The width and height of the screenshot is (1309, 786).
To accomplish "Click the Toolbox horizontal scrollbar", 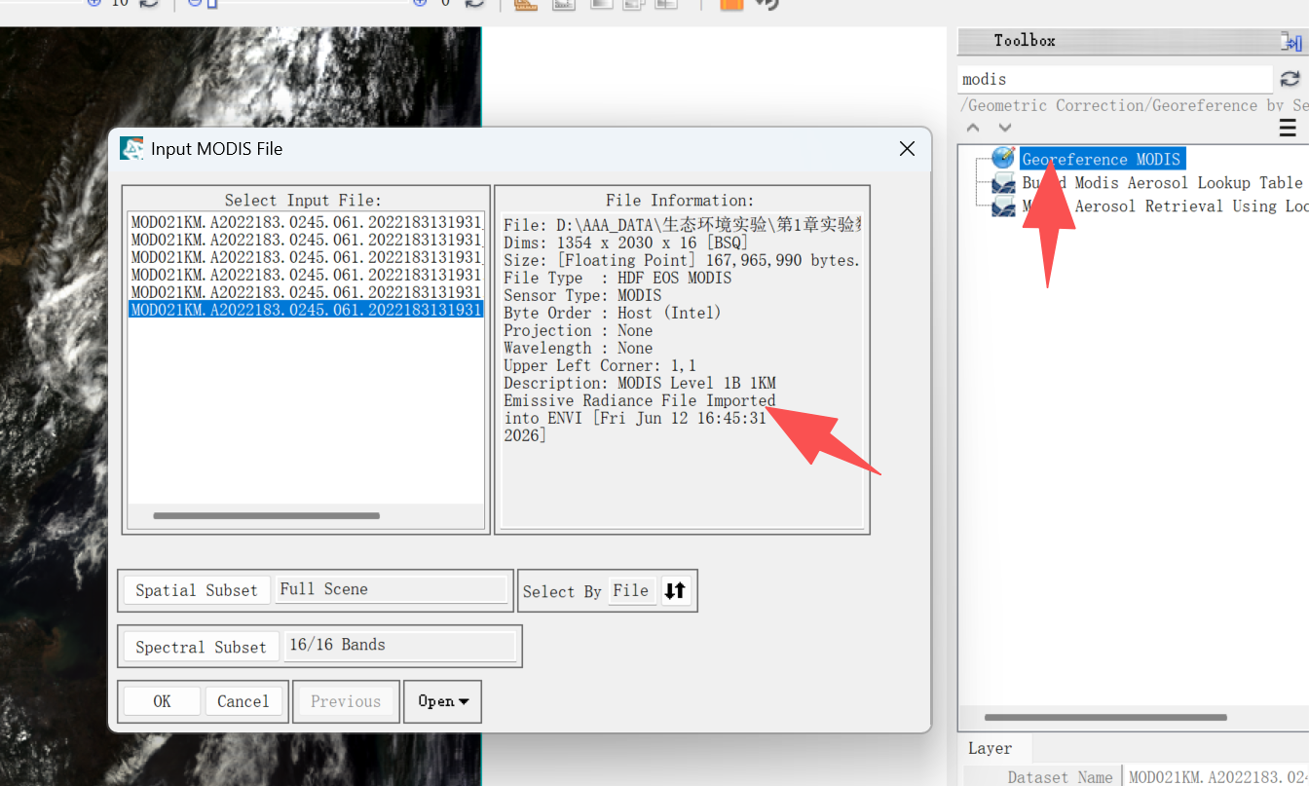I will [x=1105, y=718].
